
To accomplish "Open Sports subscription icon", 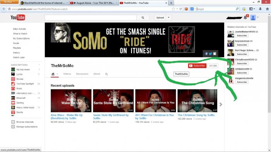I will tap(13, 112).
